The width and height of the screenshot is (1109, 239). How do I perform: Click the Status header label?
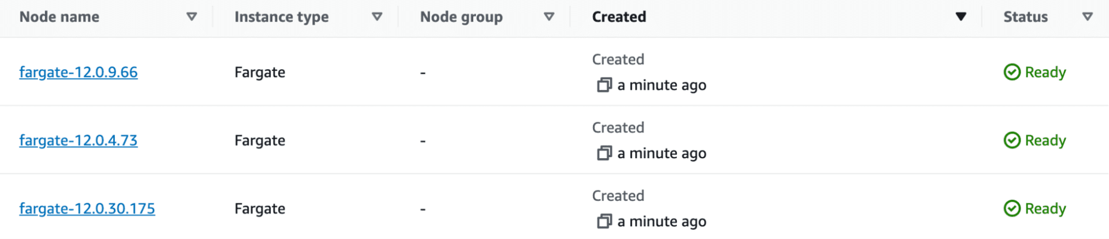tap(1025, 17)
